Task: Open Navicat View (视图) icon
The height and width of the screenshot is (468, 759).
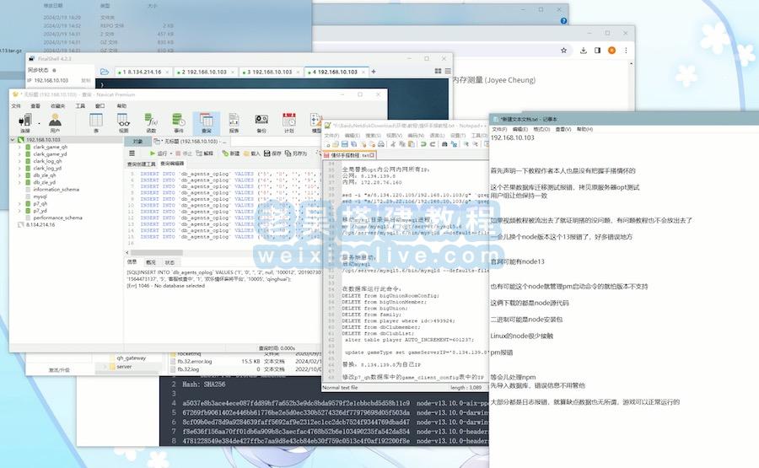Action: coord(123,122)
